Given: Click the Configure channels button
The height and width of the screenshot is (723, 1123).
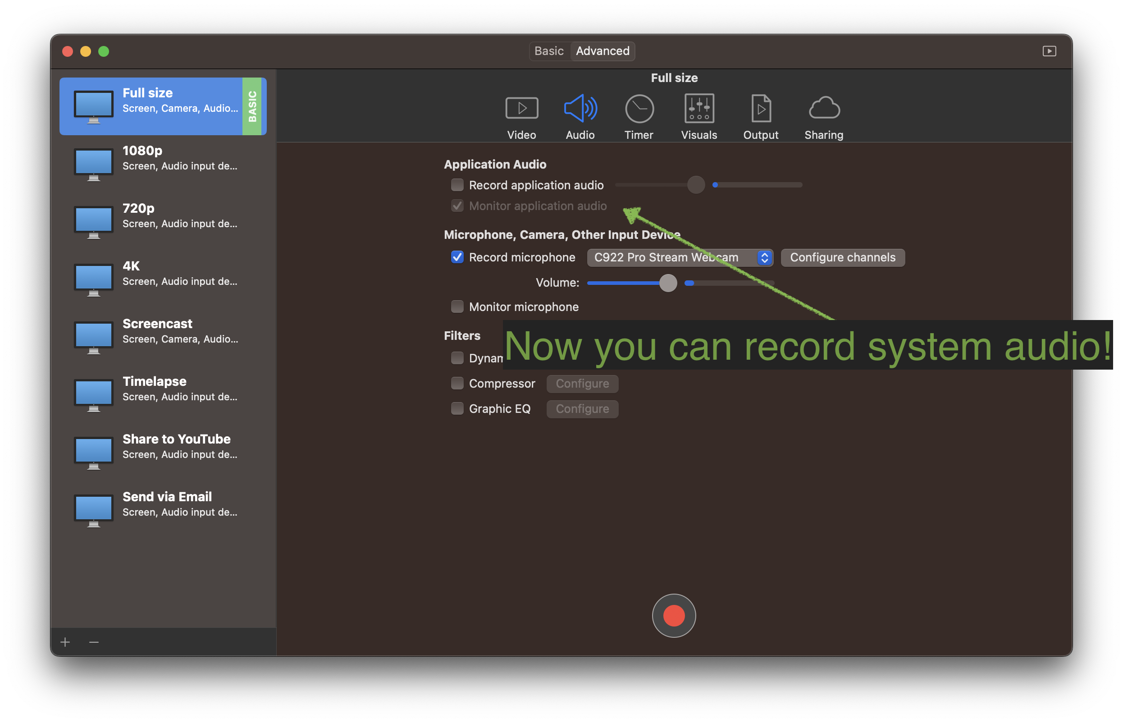Looking at the screenshot, I should tap(842, 257).
